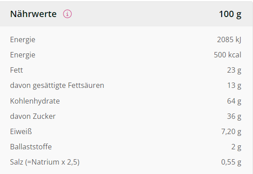Image resolution: width=253 pixels, height=174 pixels.
Task: Click the Fett row label
Action: pyautogui.click(x=17, y=70)
